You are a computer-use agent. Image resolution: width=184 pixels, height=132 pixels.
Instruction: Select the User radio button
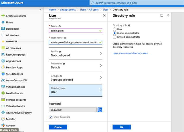click(114, 29)
